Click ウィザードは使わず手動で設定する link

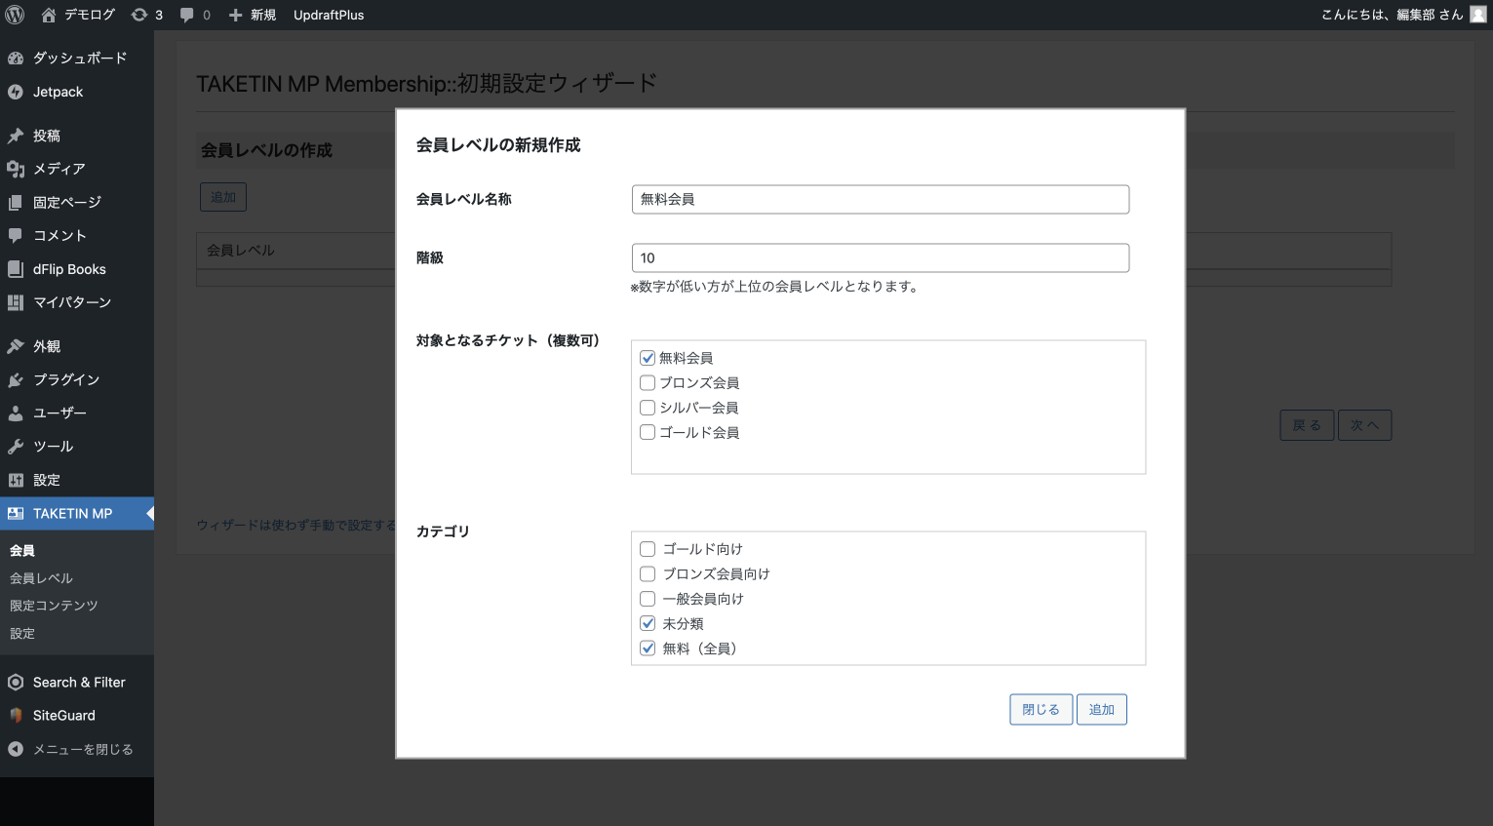click(x=296, y=525)
